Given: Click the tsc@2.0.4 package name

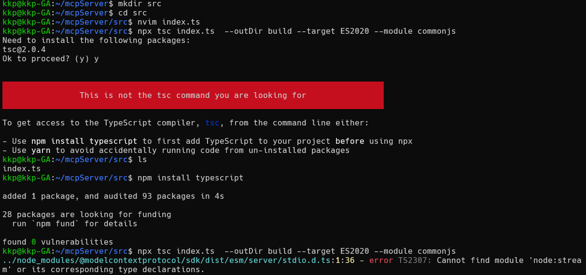Looking at the screenshot, I should pos(24,50).
